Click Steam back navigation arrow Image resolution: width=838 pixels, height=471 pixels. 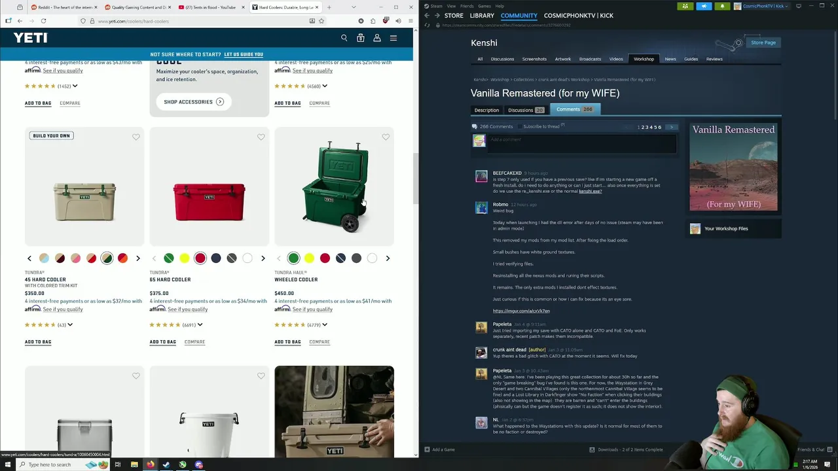(427, 15)
